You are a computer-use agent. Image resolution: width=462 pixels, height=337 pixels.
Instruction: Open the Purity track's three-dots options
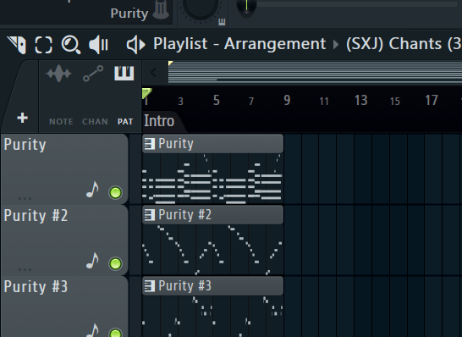(25, 198)
